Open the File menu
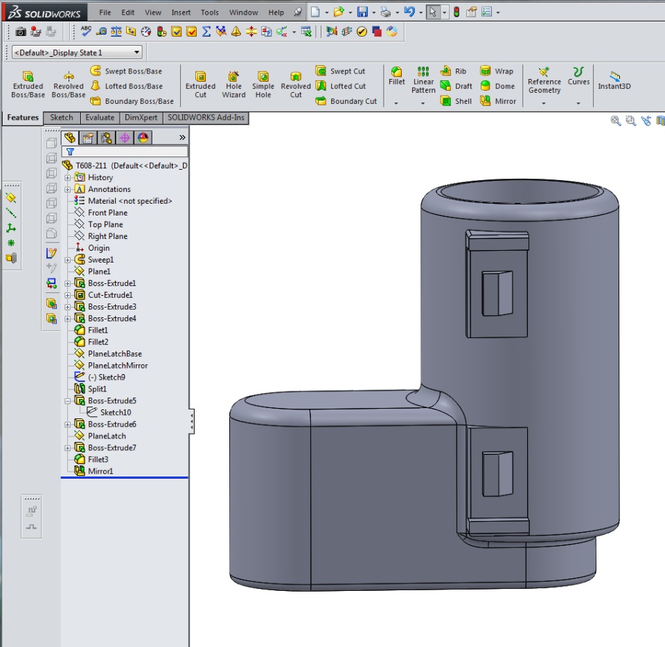The width and height of the screenshot is (665, 647). (105, 12)
